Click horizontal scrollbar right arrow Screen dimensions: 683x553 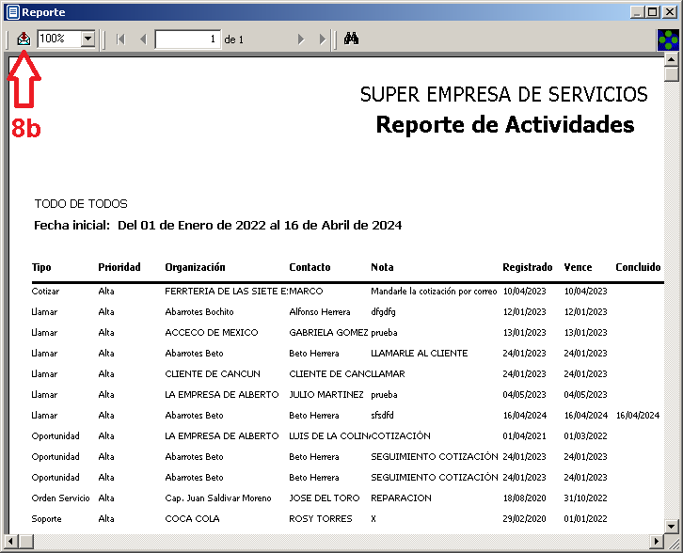coord(657,542)
